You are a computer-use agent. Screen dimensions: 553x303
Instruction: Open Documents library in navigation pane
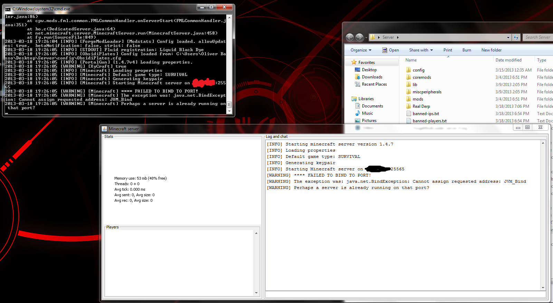[x=372, y=106]
